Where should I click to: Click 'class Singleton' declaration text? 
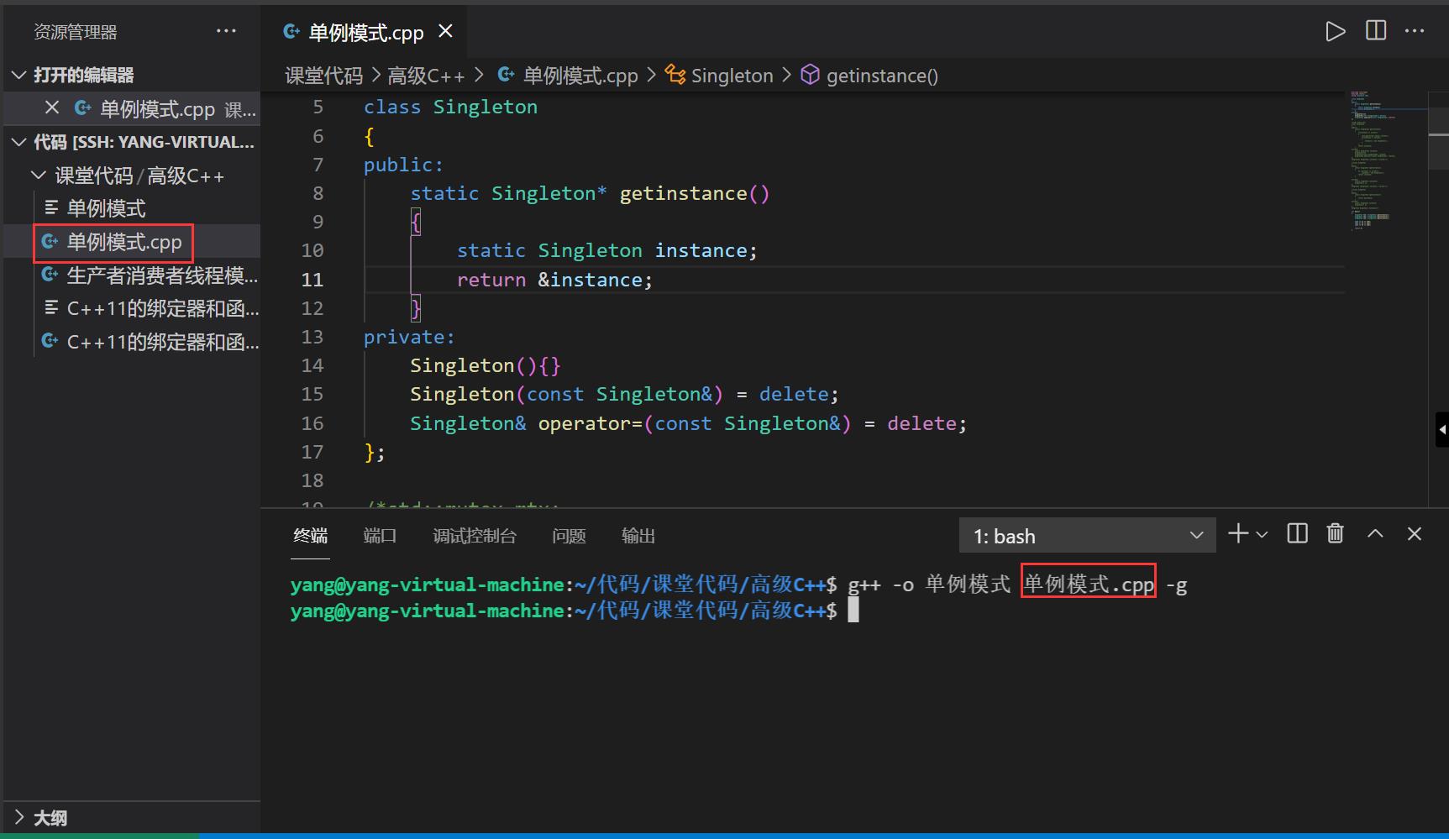pyautogui.click(x=450, y=107)
